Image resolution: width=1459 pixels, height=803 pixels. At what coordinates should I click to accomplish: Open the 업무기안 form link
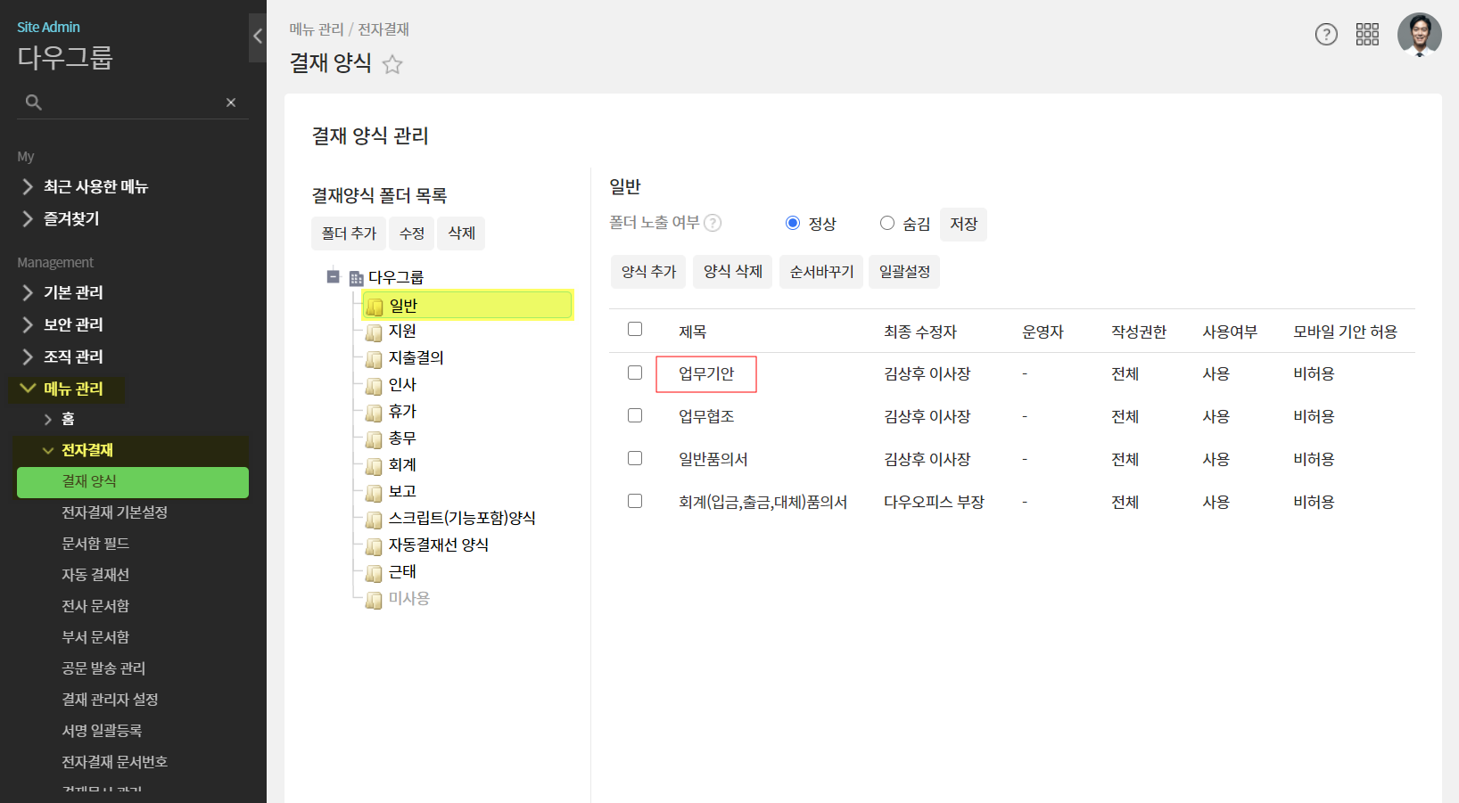click(706, 373)
